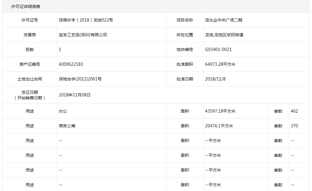Click the 项目名称 label
Image resolution: width=312 pixels, height=191 pixels.
[x=185, y=20]
